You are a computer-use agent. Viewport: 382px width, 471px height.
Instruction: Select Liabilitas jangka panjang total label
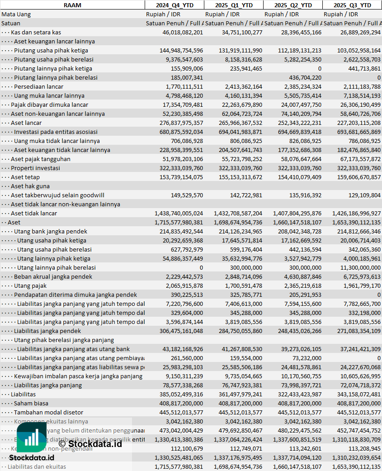tap(48, 385)
